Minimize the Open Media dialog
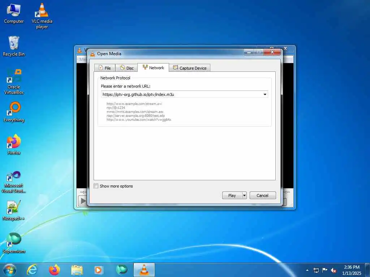The image size is (370, 277). tap(249, 52)
